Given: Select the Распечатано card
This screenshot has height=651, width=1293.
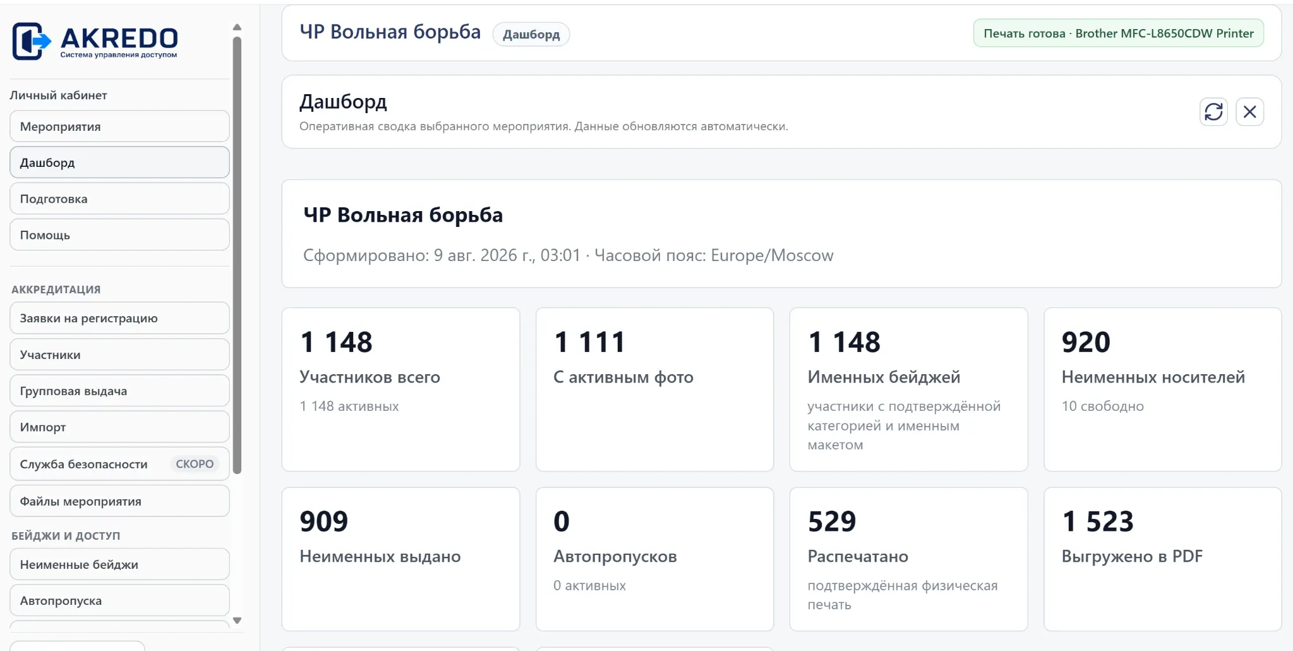Looking at the screenshot, I should tap(909, 559).
